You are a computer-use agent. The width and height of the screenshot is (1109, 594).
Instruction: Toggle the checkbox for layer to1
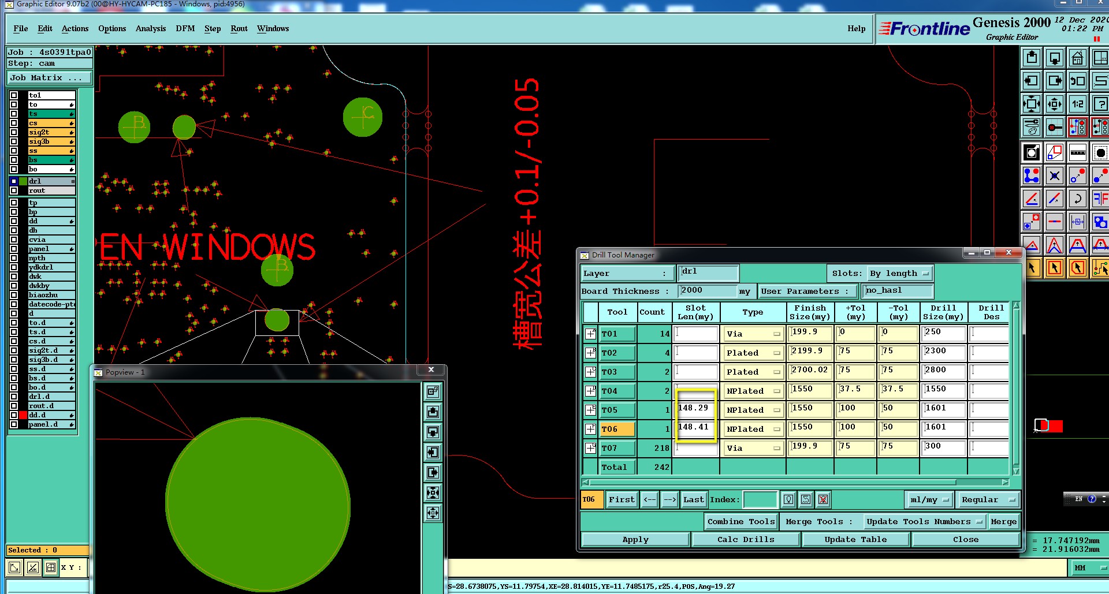(x=14, y=95)
